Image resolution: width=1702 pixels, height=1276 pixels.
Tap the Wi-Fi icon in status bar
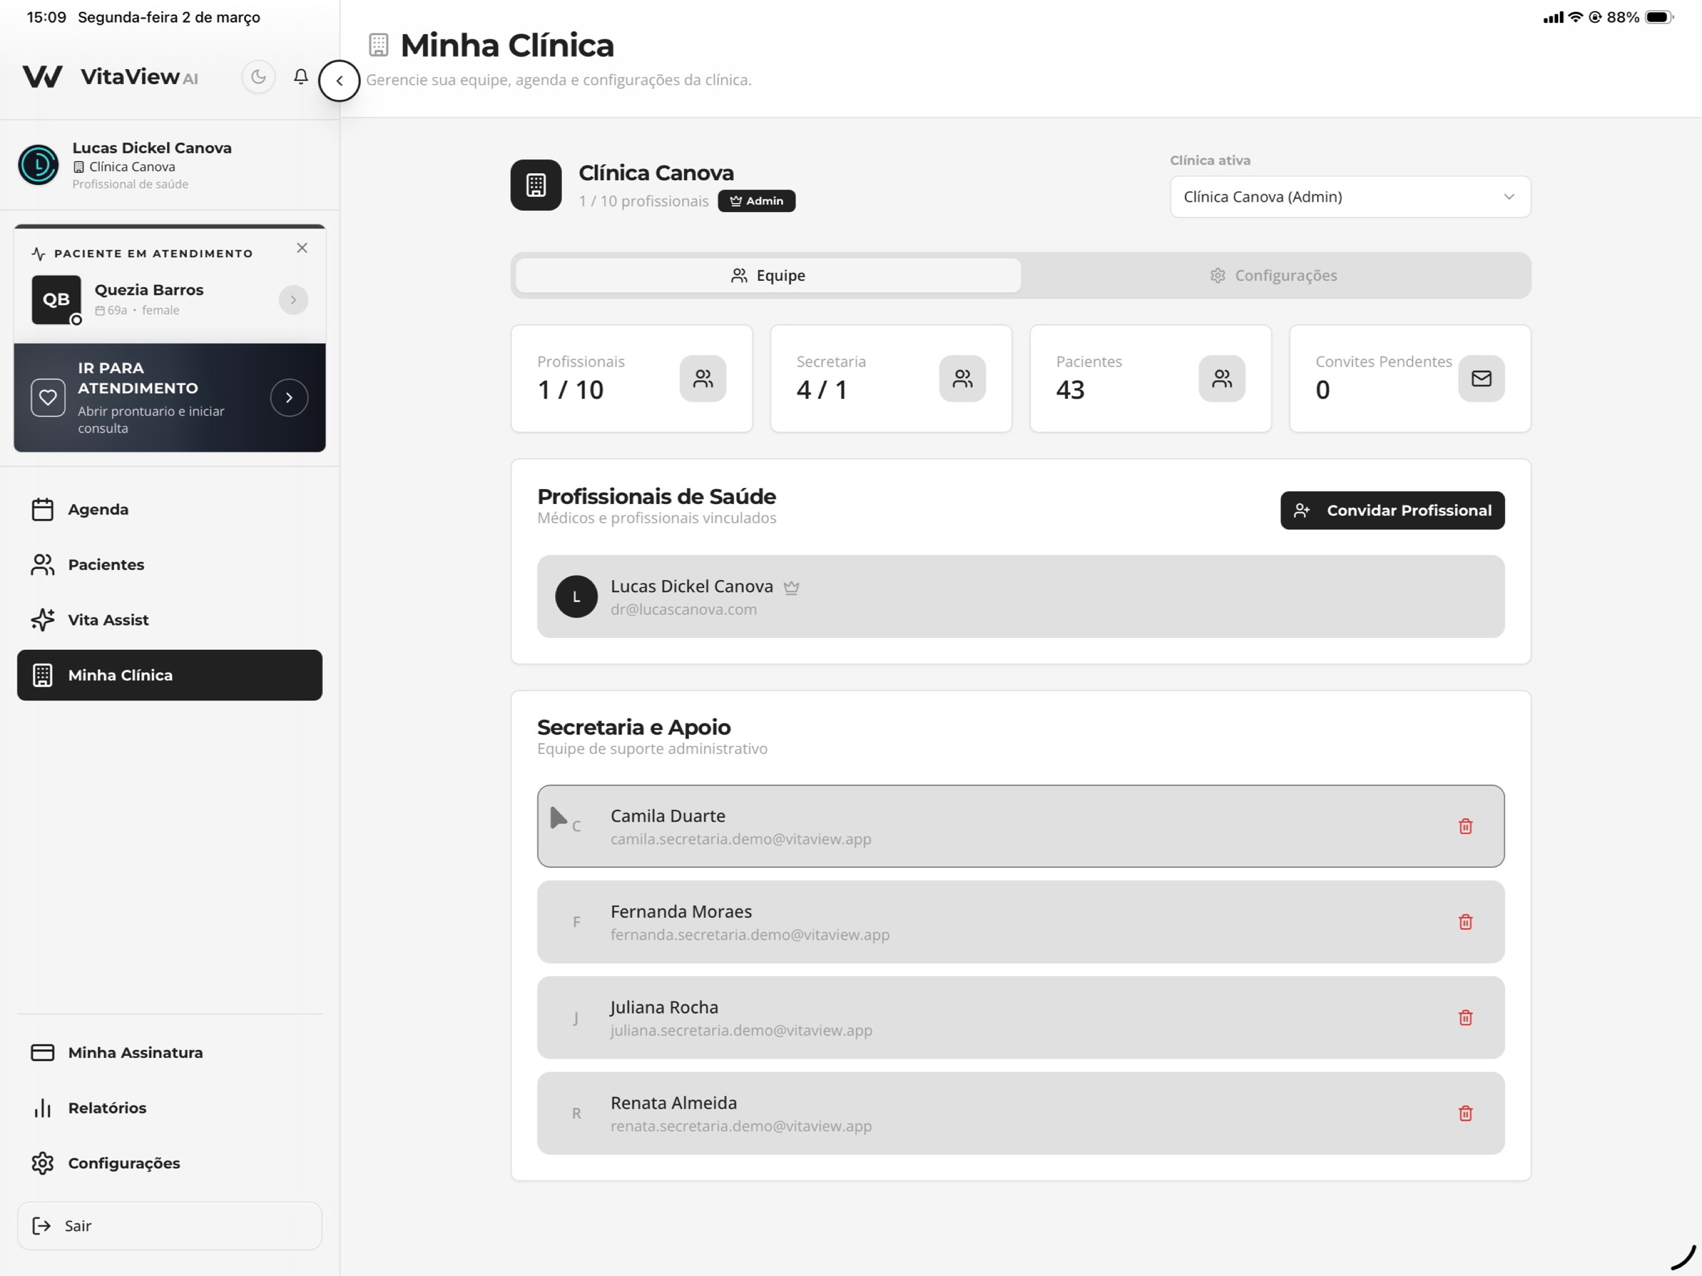(x=1575, y=17)
